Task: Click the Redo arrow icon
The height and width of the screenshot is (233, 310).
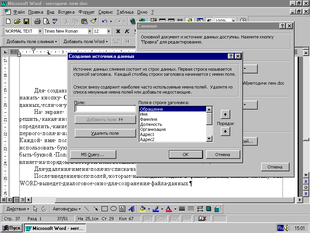Action: click(118, 21)
